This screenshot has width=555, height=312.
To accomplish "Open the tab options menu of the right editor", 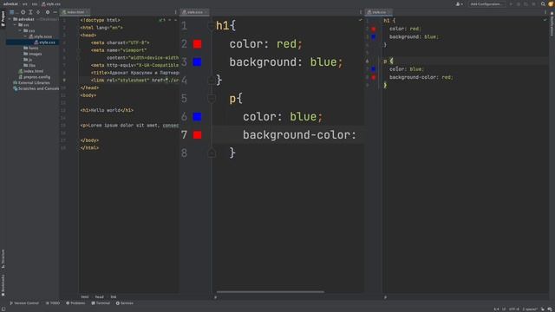I will point(545,12).
